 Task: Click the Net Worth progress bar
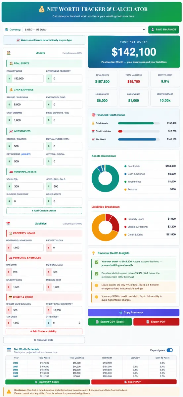[139, 139]
